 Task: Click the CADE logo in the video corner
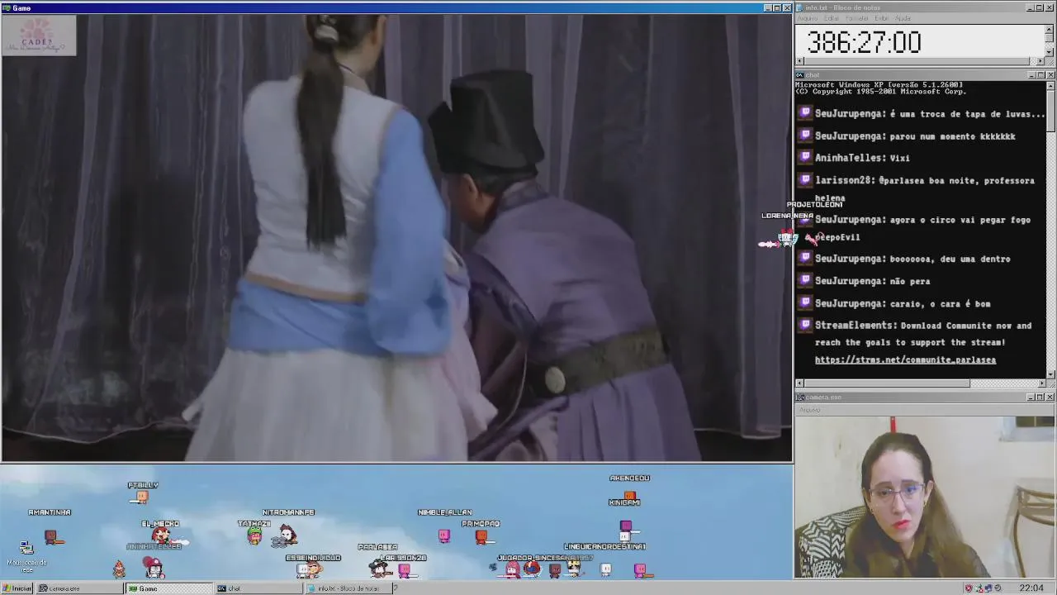tap(39, 36)
